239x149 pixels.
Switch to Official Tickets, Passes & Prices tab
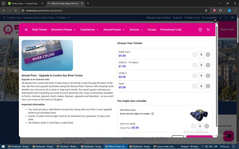65,3
